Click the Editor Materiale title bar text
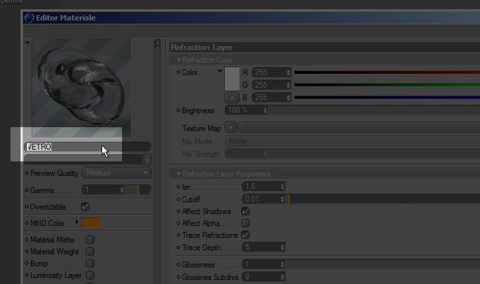The image size is (480, 284). click(x=66, y=18)
